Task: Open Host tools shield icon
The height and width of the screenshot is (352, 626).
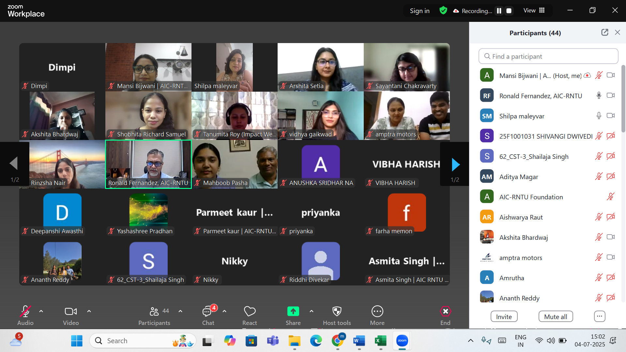Action: pyautogui.click(x=337, y=312)
